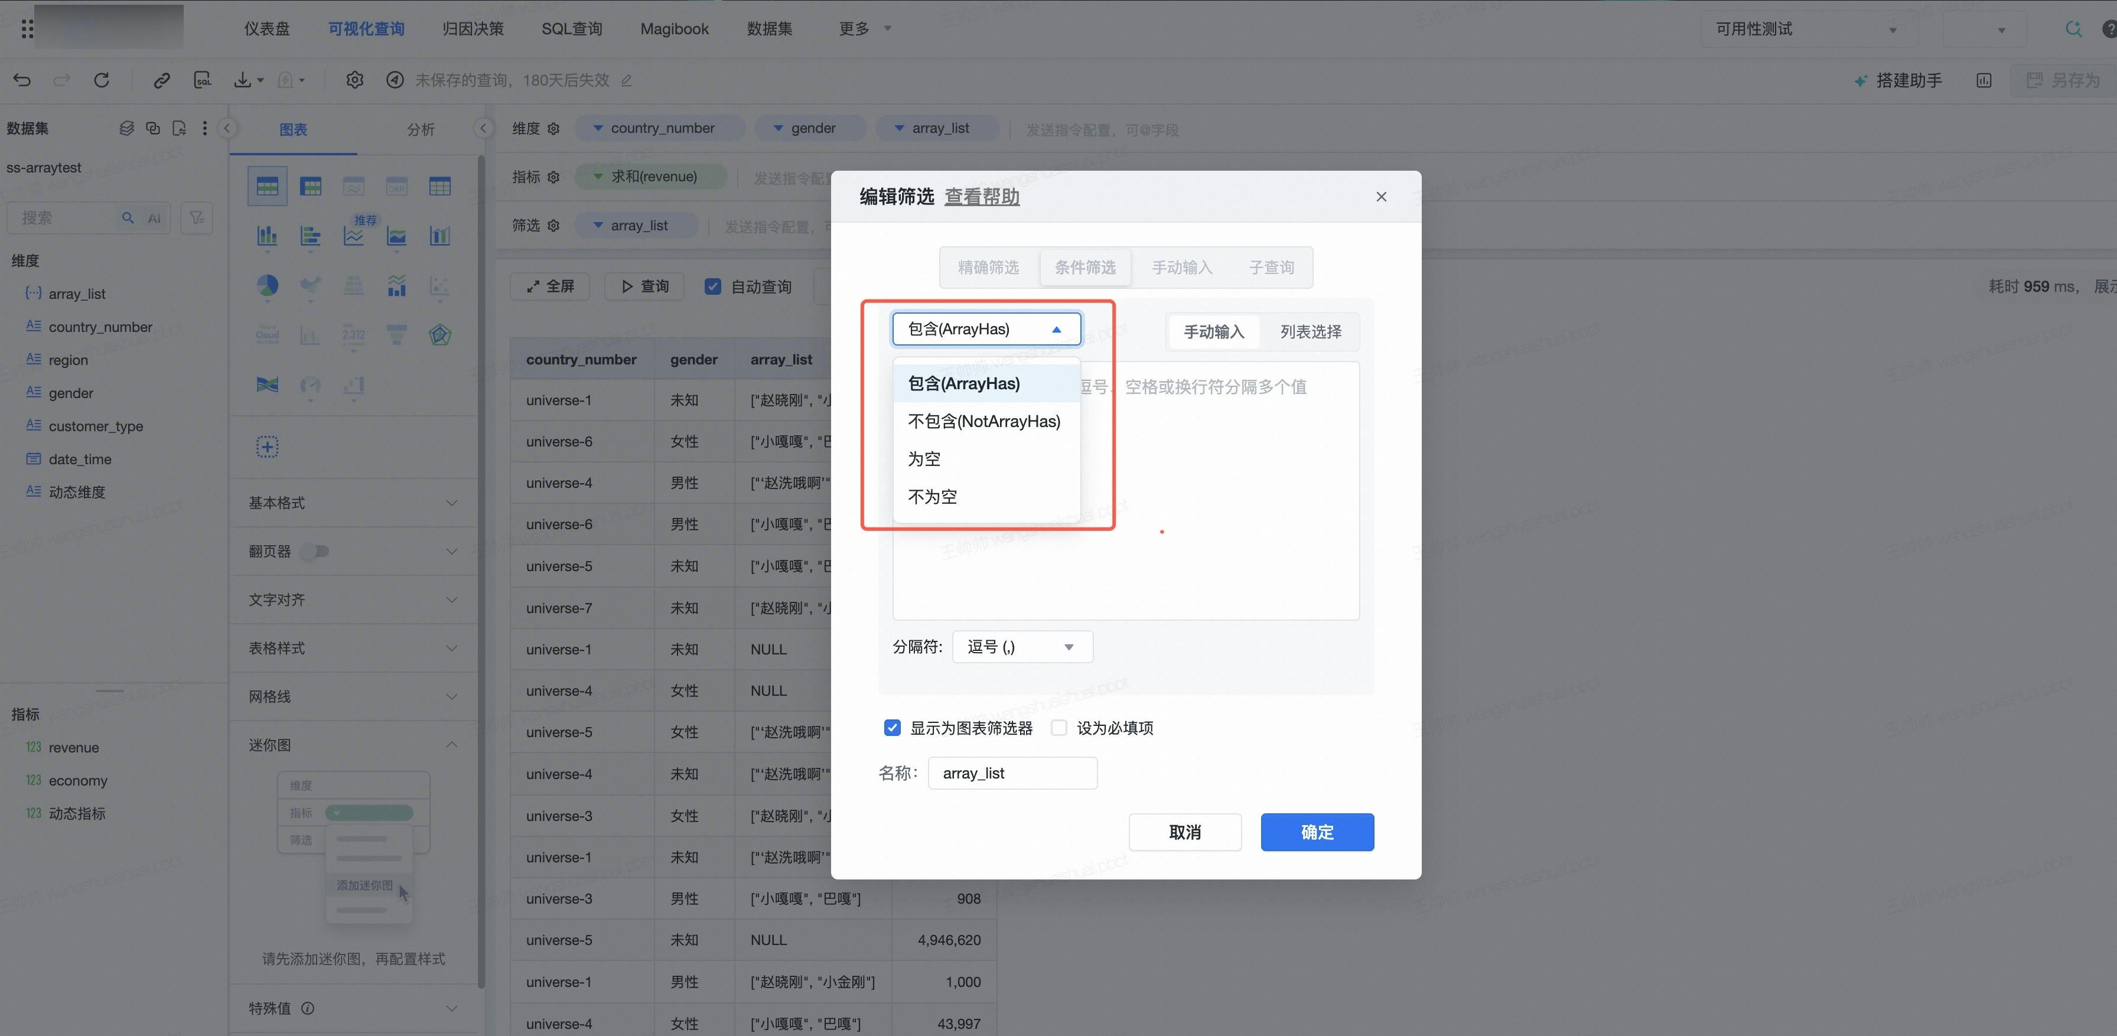
Task: Click the cancel button
Action: coord(1185,832)
